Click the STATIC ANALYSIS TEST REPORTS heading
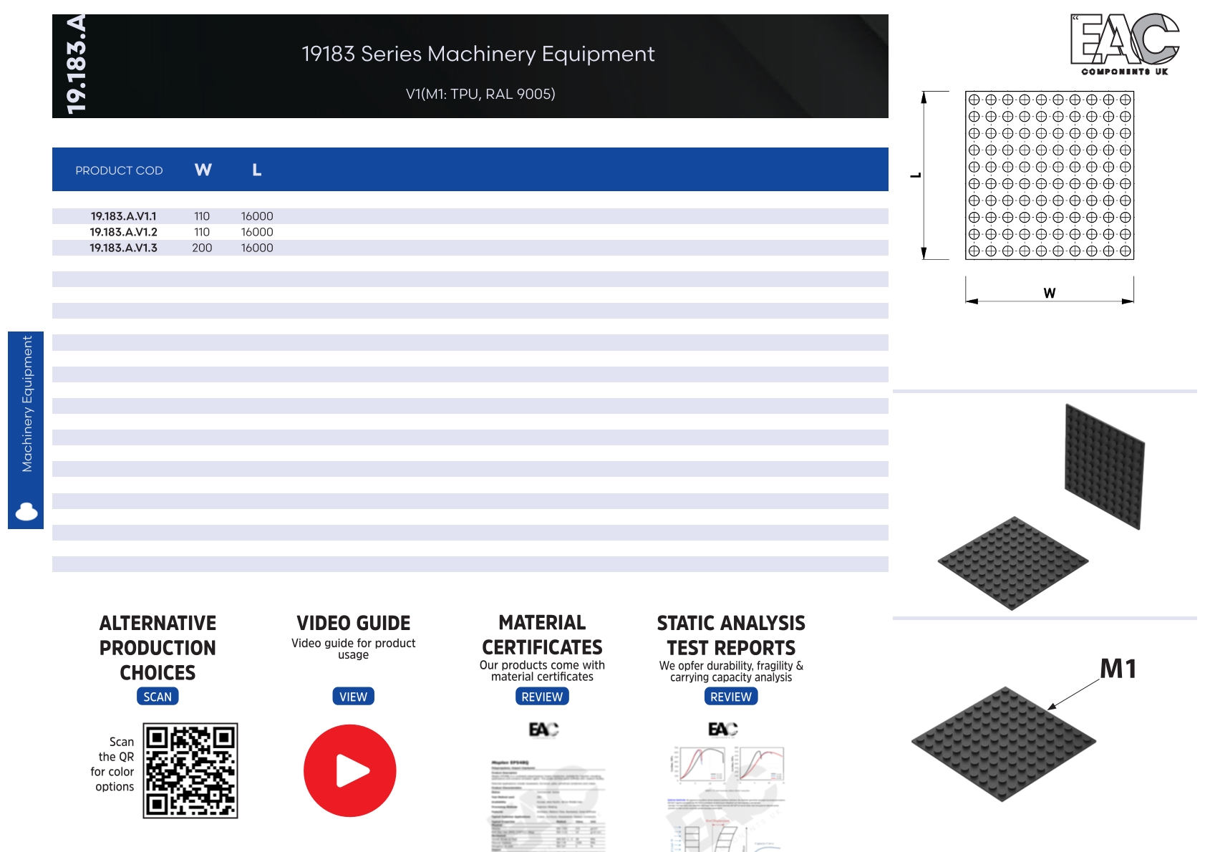 (731, 636)
